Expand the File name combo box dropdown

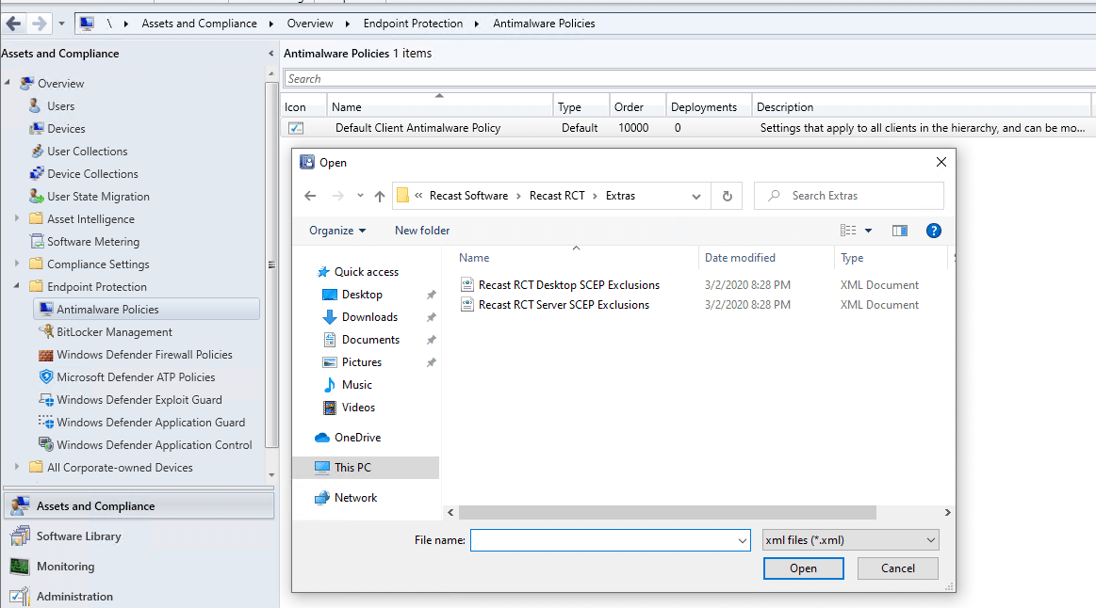(x=742, y=539)
